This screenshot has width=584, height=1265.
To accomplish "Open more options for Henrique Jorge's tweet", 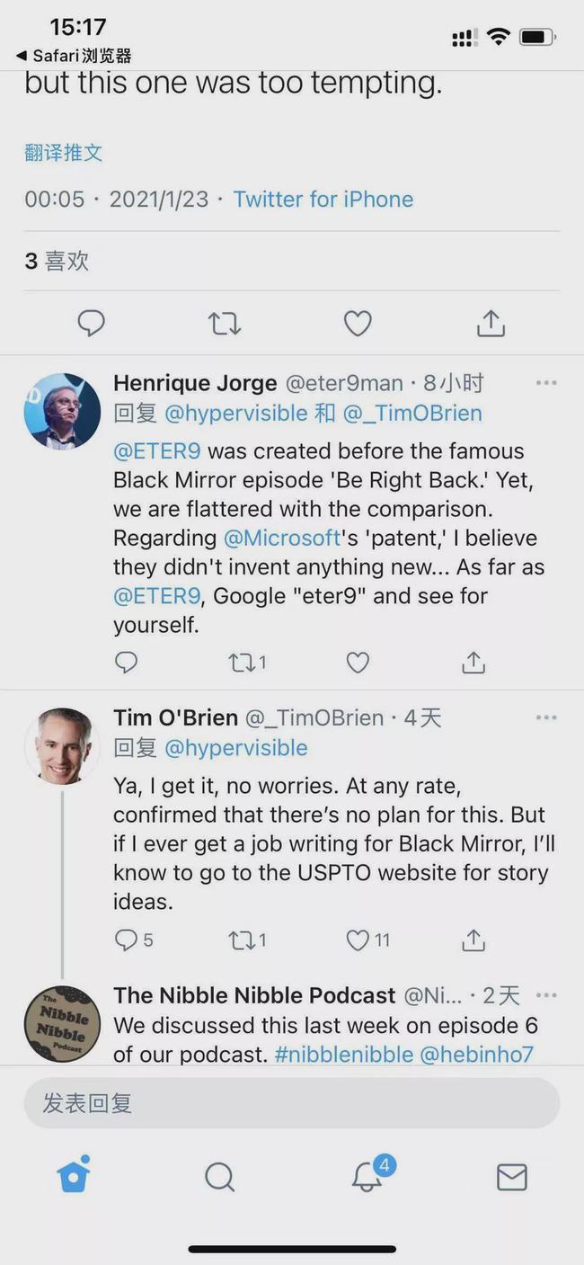I will click(x=546, y=383).
